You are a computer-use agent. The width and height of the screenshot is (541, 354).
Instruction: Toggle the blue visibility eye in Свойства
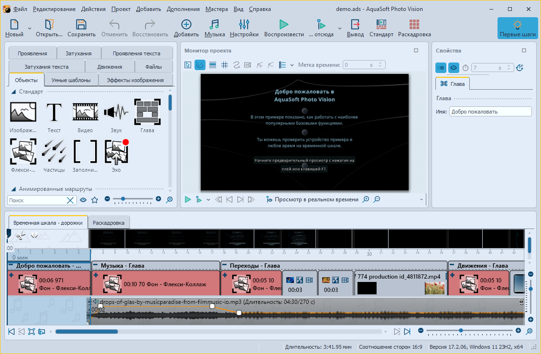pos(454,68)
